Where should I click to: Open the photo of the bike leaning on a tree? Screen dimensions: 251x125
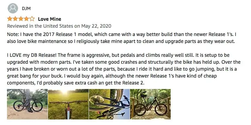27,104
